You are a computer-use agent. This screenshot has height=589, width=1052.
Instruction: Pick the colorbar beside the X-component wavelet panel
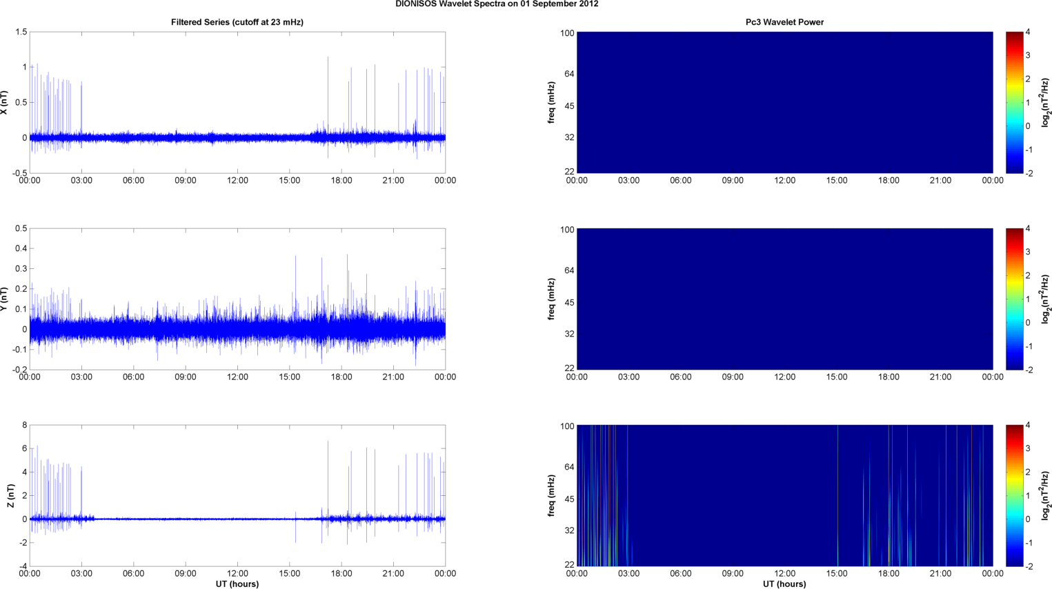tap(1014, 103)
